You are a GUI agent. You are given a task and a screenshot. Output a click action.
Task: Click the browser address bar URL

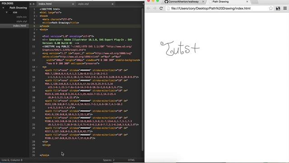pyautogui.click(x=211, y=8)
